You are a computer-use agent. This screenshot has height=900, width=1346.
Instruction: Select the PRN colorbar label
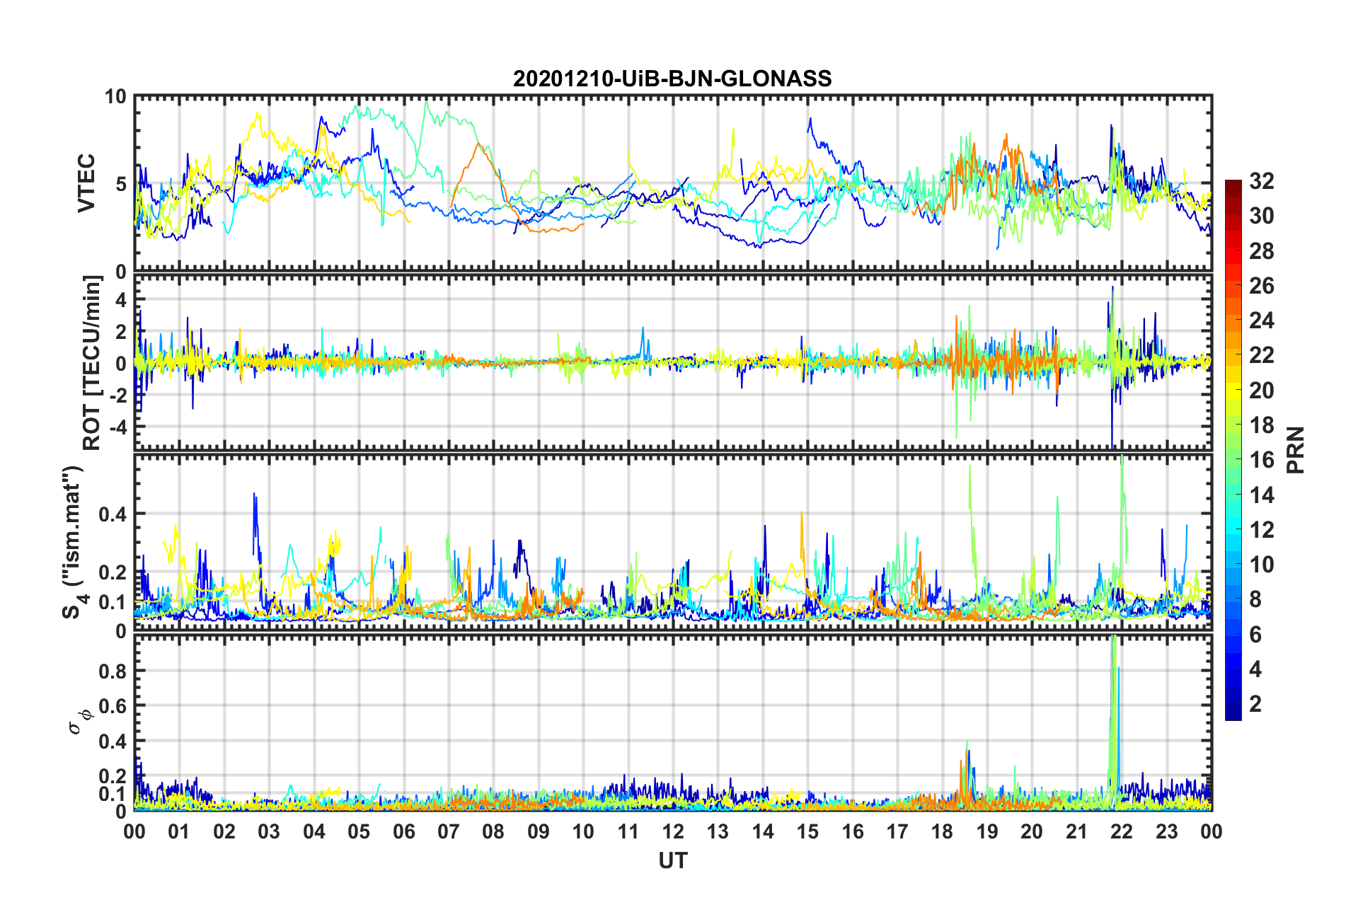1296,450
